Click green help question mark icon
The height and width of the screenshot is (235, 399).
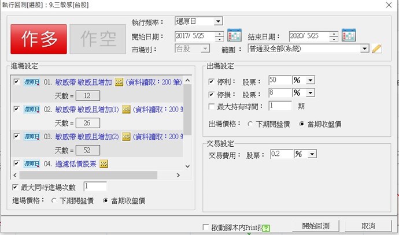point(266,228)
